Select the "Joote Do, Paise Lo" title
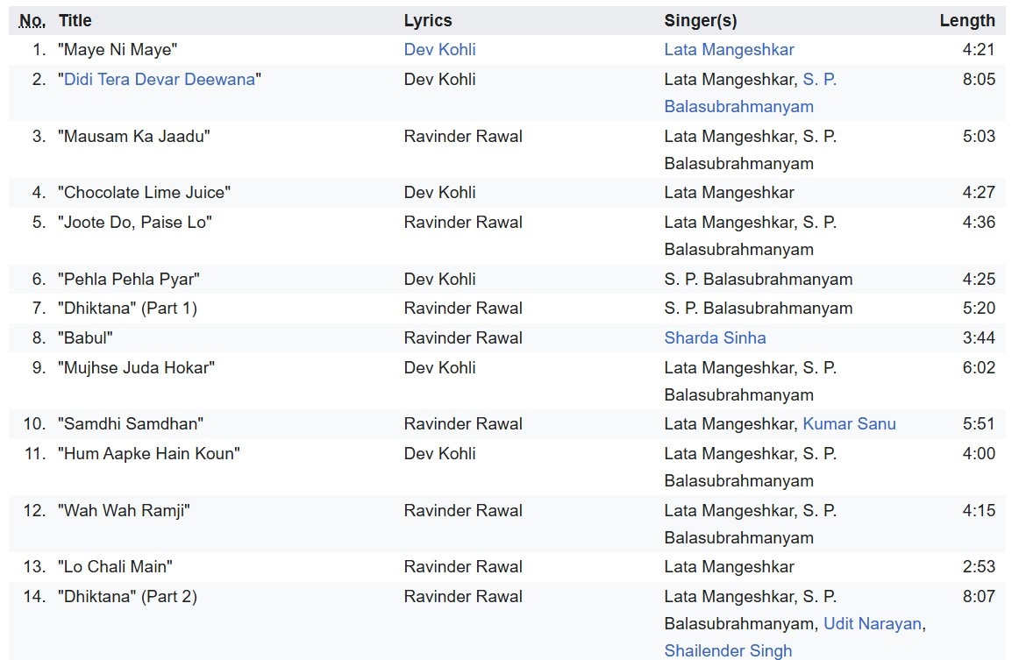Image resolution: width=1026 pixels, height=660 pixels. 135,223
